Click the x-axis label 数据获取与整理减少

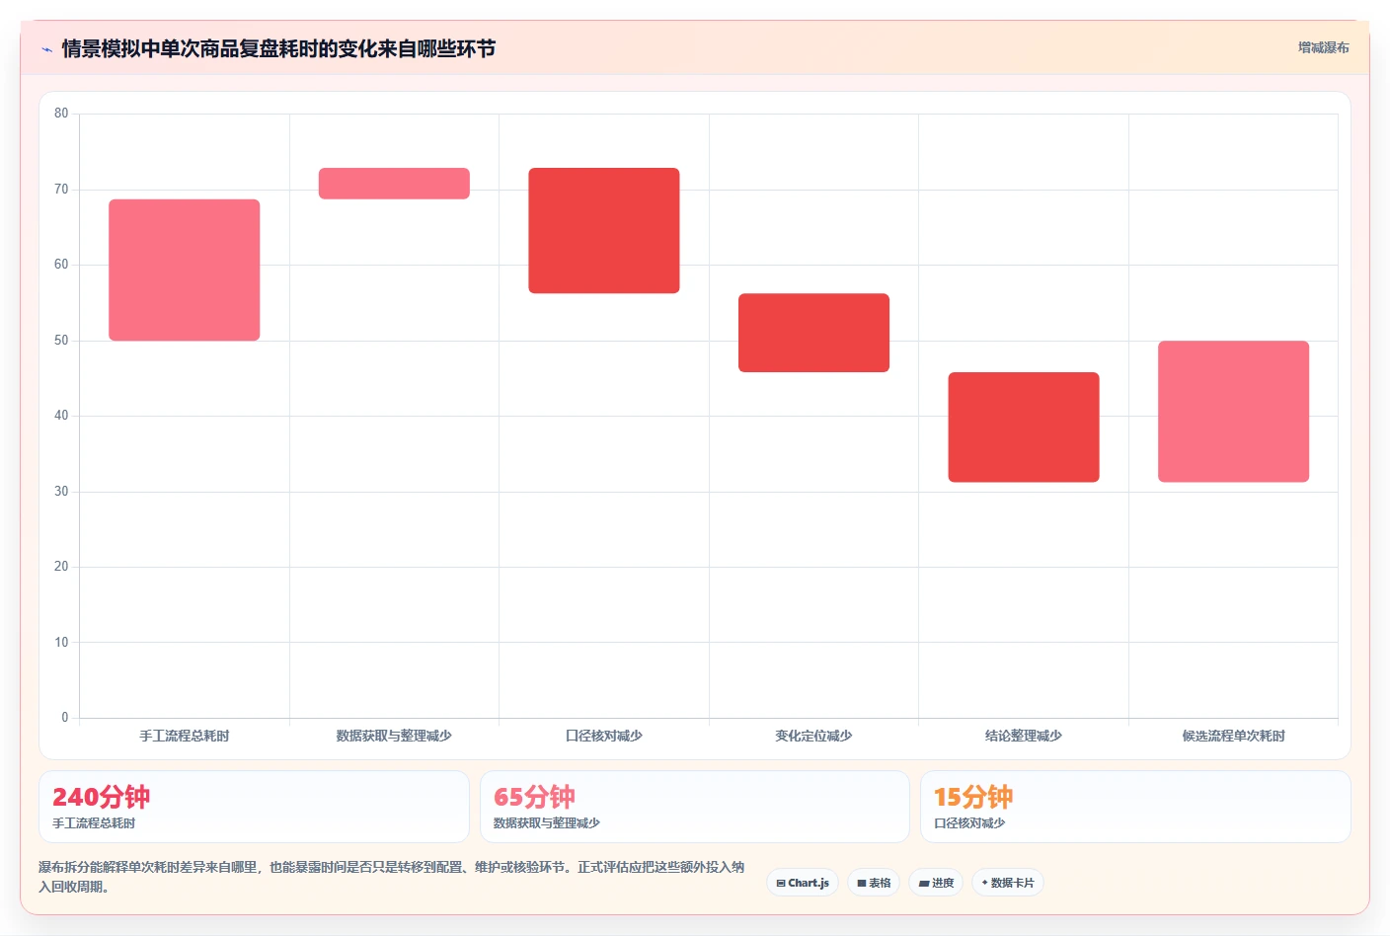pyautogui.click(x=394, y=736)
